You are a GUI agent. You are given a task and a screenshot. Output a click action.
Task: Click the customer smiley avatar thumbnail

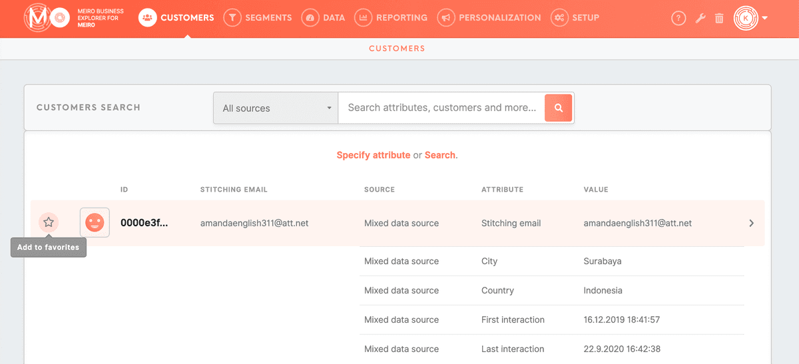pyautogui.click(x=95, y=222)
